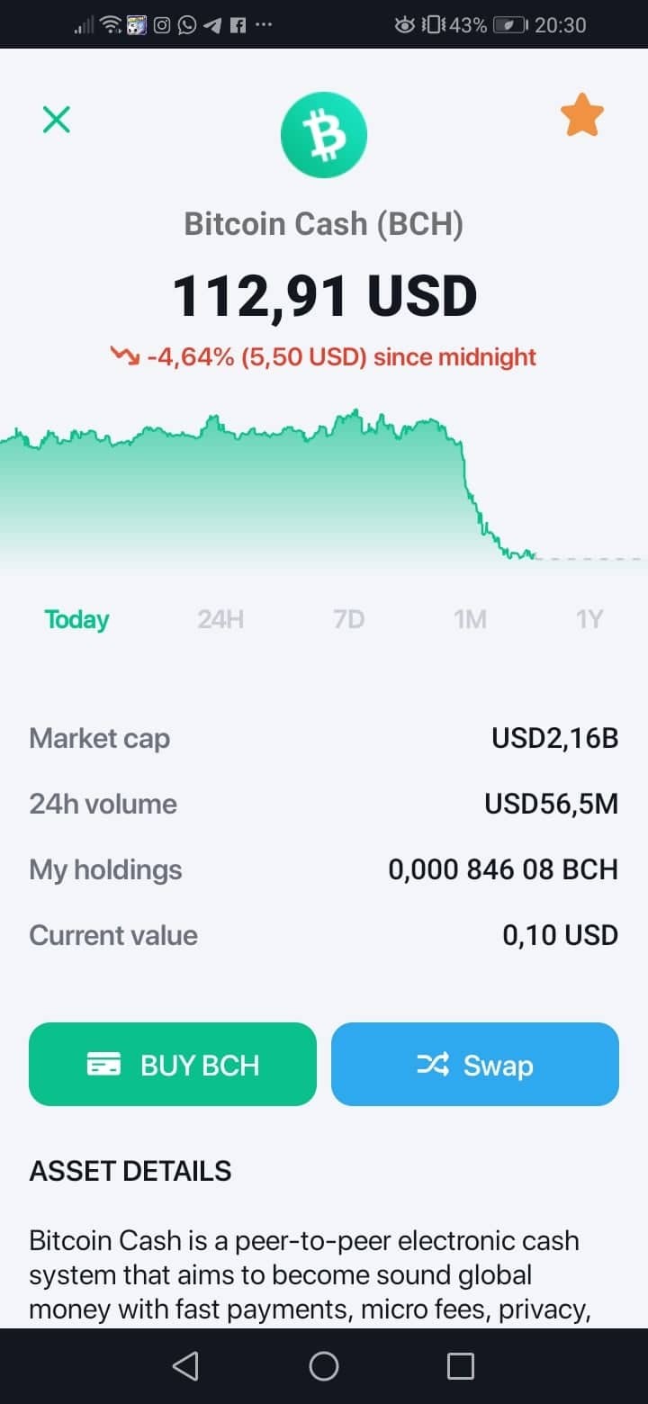
Task: Open recent apps with square icon
Action: coord(461,1366)
